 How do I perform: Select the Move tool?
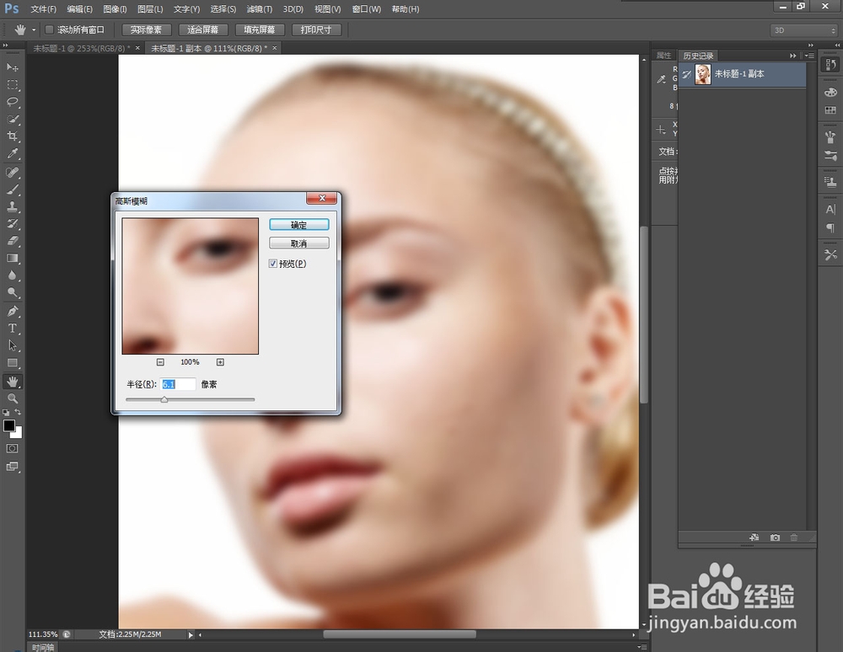click(12, 67)
